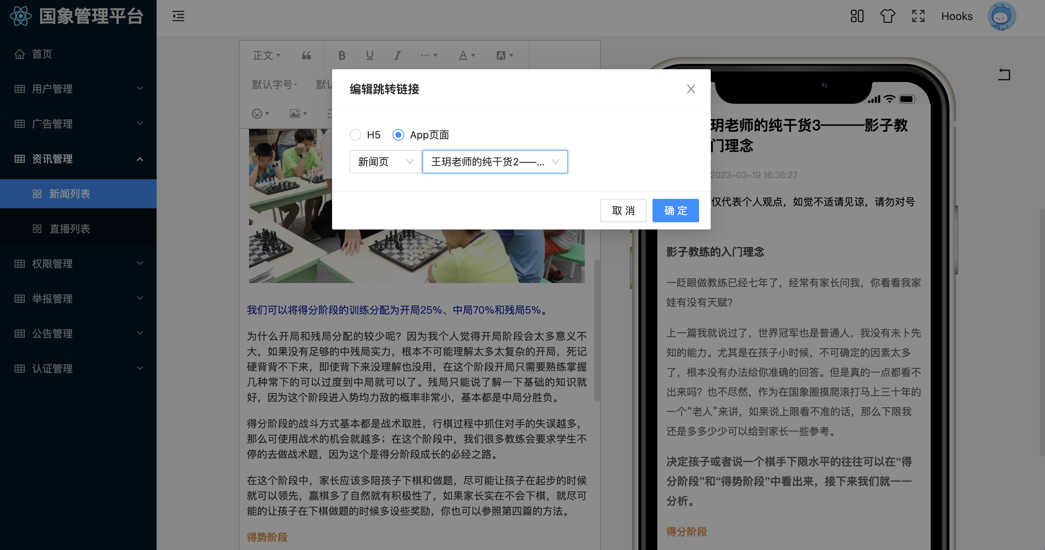Open 直播列表 in the sidebar

click(x=78, y=228)
